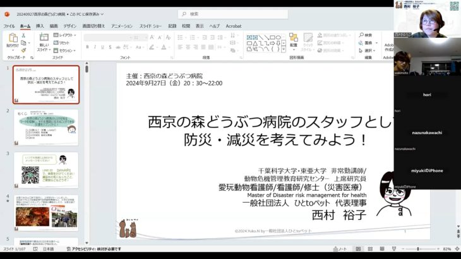Toggle Italic formatting

coord(95,47)
